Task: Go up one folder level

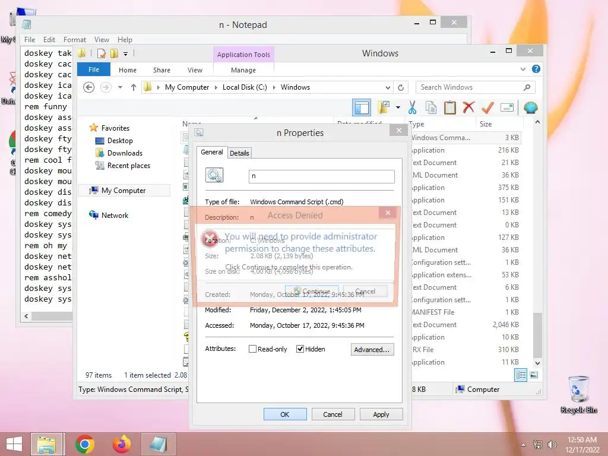Action: (134, 87)
